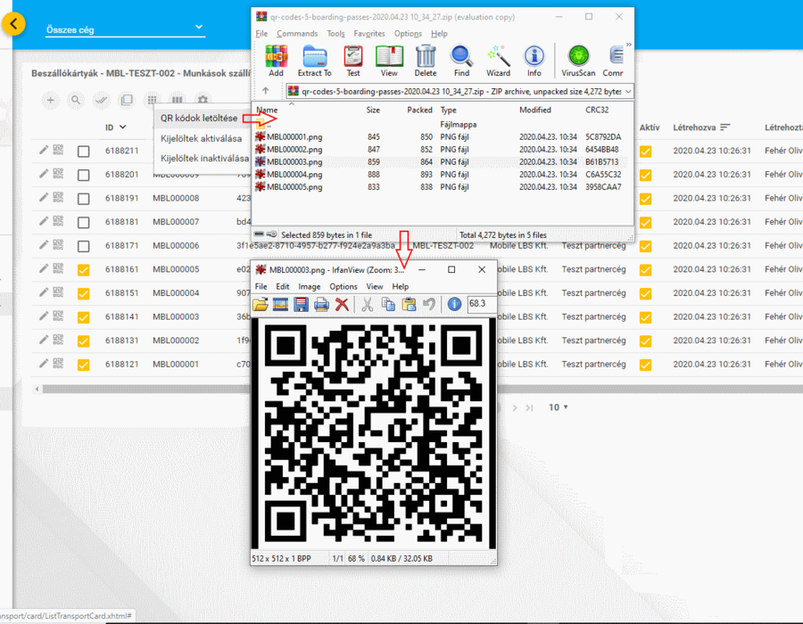The image size is (803, 624).
Task: Click the IrfanView zoom value field
Action: tap(481, 304)
